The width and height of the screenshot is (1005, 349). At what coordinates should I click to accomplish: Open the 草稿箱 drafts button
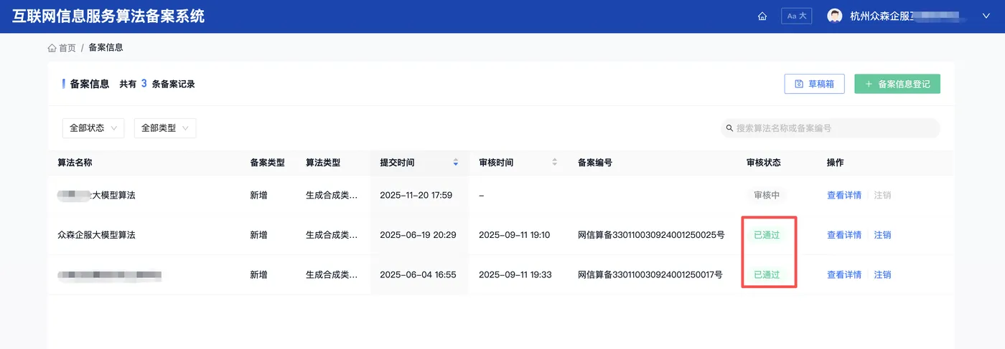click(x=814, y=84)
